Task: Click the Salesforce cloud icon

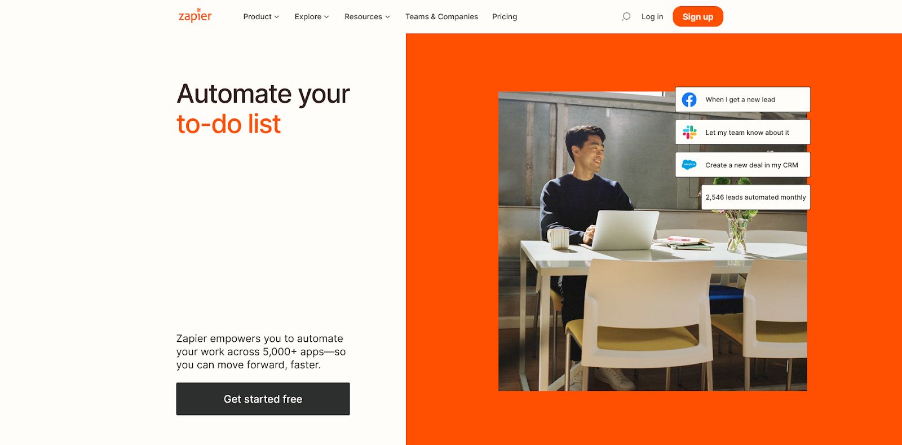Action: click(x=689, y=165)
